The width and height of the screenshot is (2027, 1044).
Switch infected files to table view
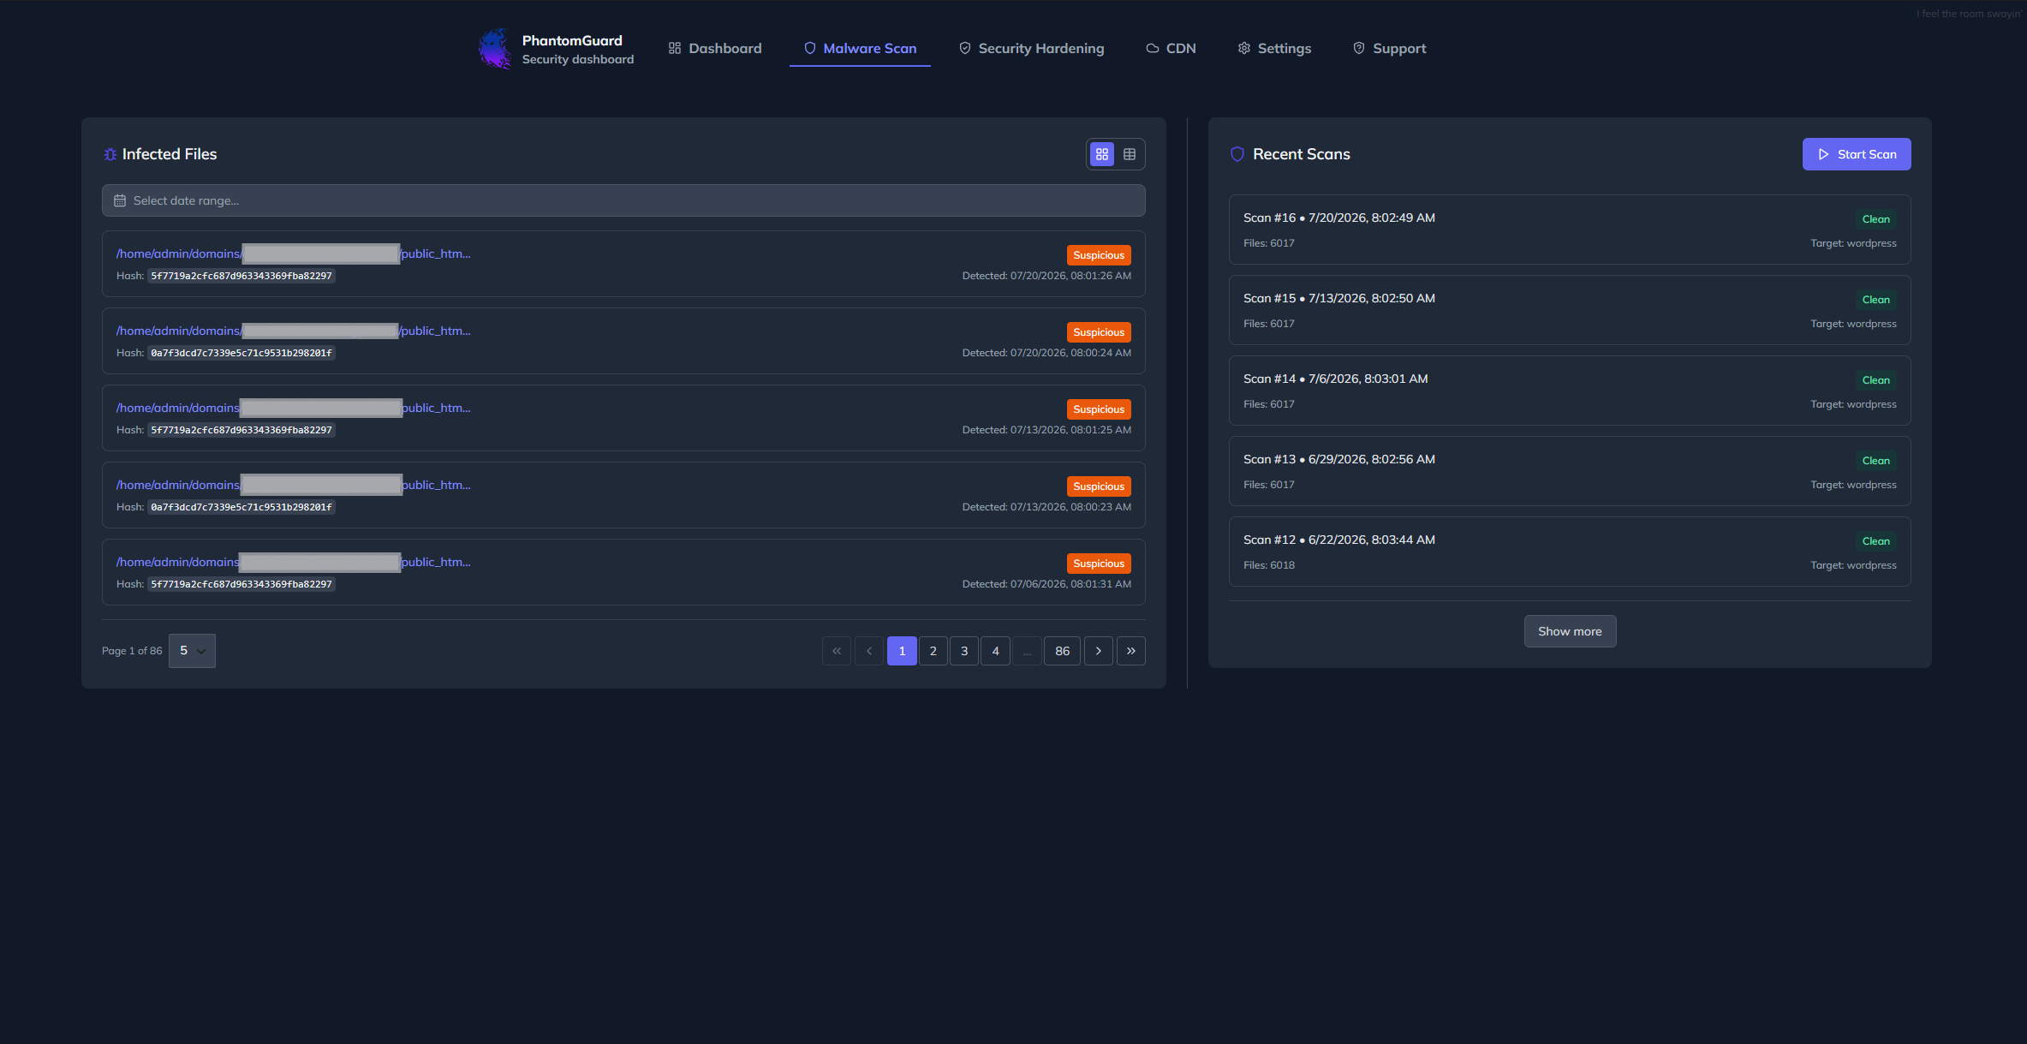(x=1130, y=154)
